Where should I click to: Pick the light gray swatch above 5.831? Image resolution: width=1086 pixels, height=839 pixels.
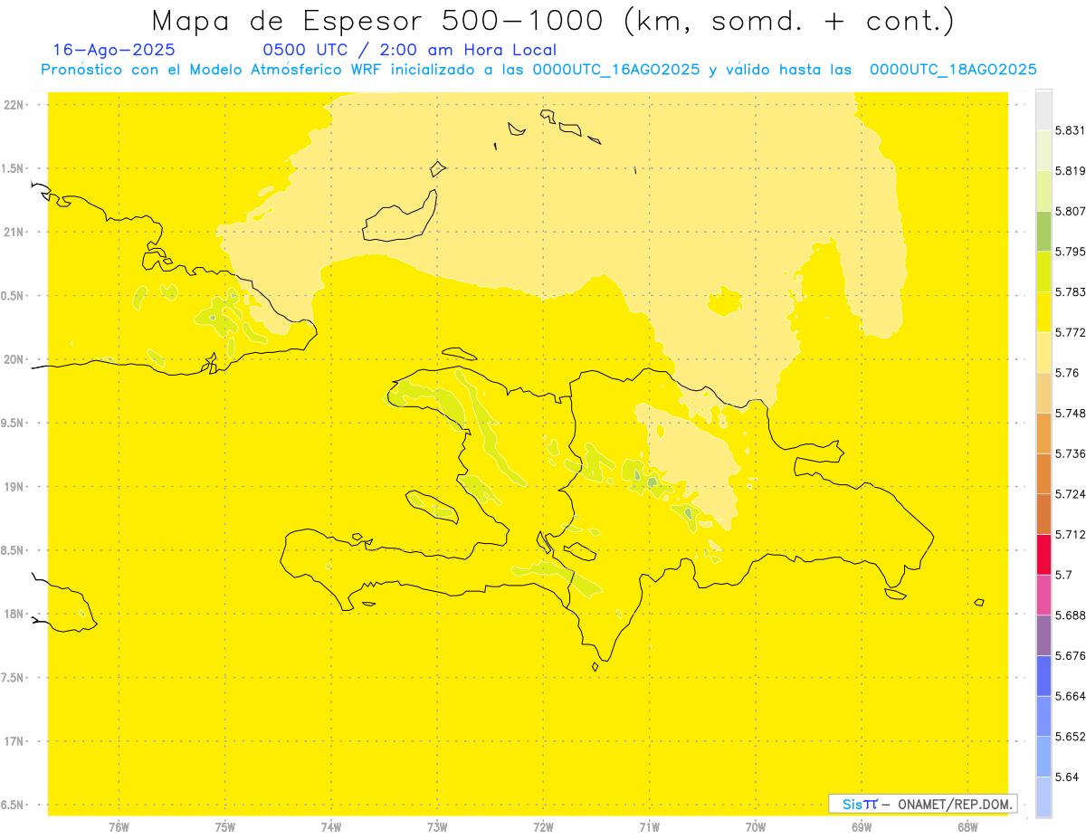click(1043, 110)
